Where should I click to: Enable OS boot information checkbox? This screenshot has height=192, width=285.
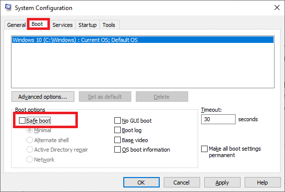point(117,150)
